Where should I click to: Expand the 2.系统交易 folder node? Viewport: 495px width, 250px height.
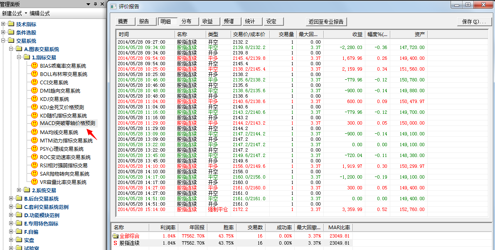coord(19,190)
